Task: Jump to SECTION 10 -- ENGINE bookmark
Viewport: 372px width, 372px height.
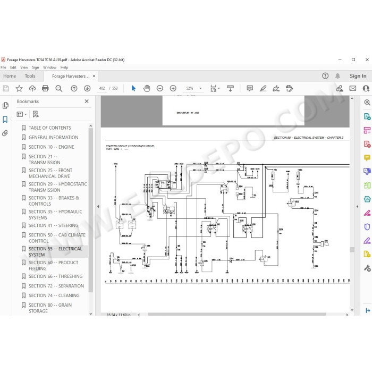Action: click(51, 147)
